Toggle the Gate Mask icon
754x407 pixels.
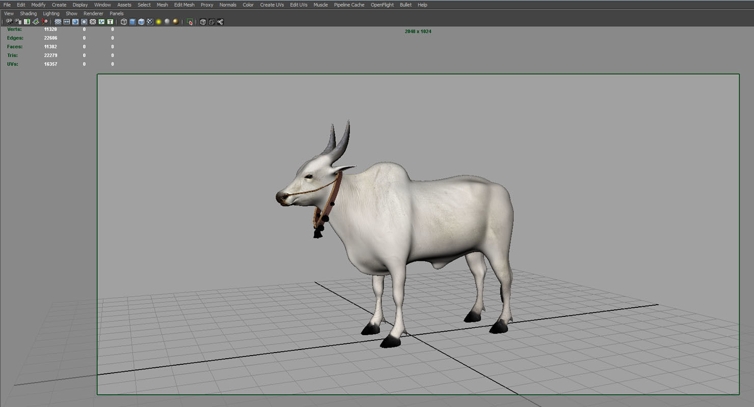click(84, 22)
